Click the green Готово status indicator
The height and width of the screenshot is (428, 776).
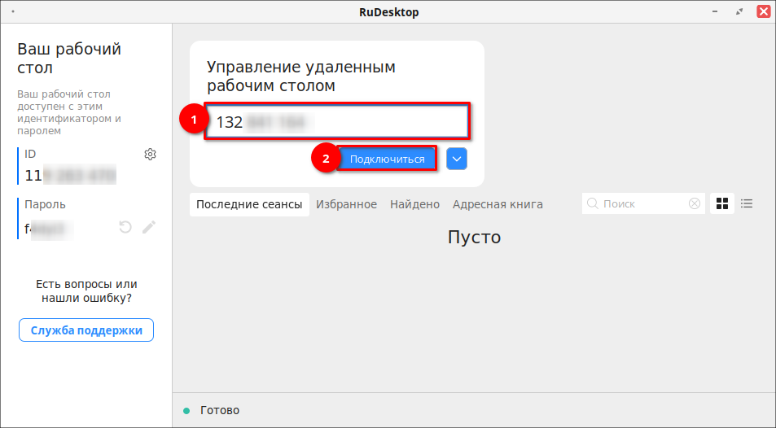(186, 411)
